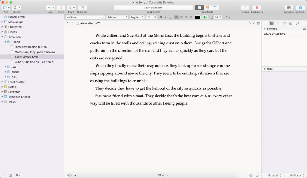
Task: Open the document target icon in footer
Action: coord(251,175)
